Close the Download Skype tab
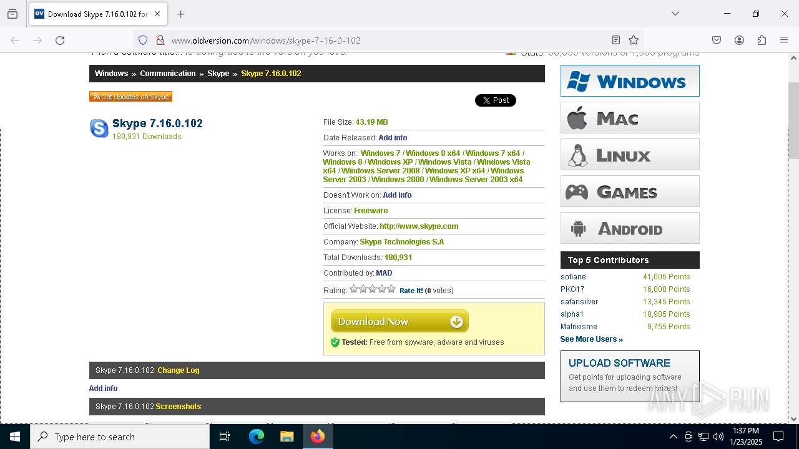Image resolution: width=799 pixels, height=449 pixels. pyautogui.click(x=157, y=14)
